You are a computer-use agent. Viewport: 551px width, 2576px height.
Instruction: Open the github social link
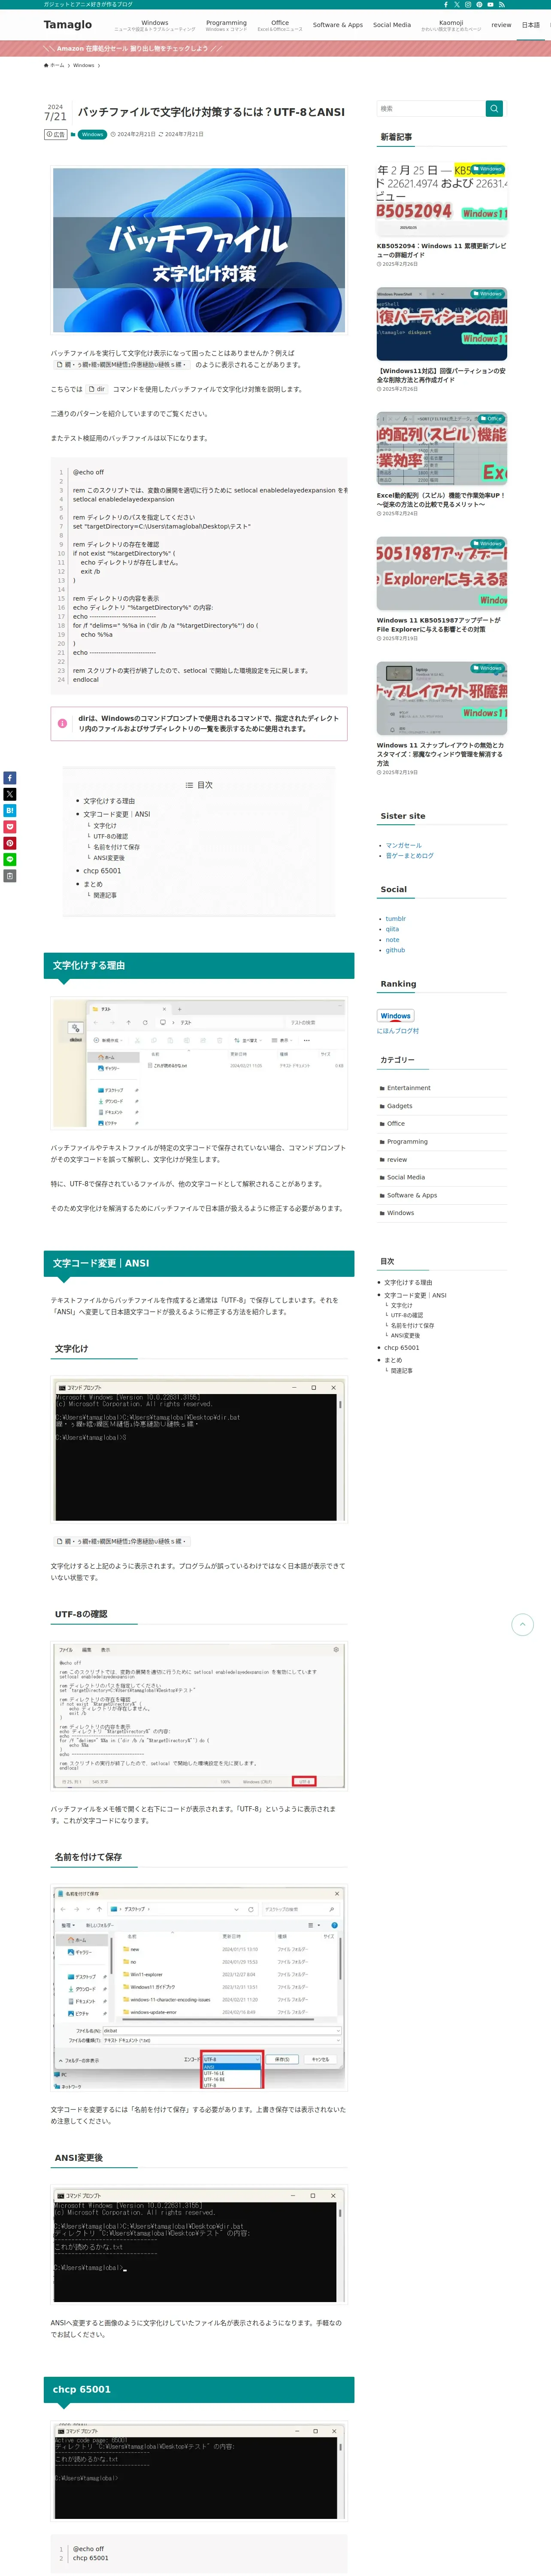pyautogui.click(x=396, y=950)
